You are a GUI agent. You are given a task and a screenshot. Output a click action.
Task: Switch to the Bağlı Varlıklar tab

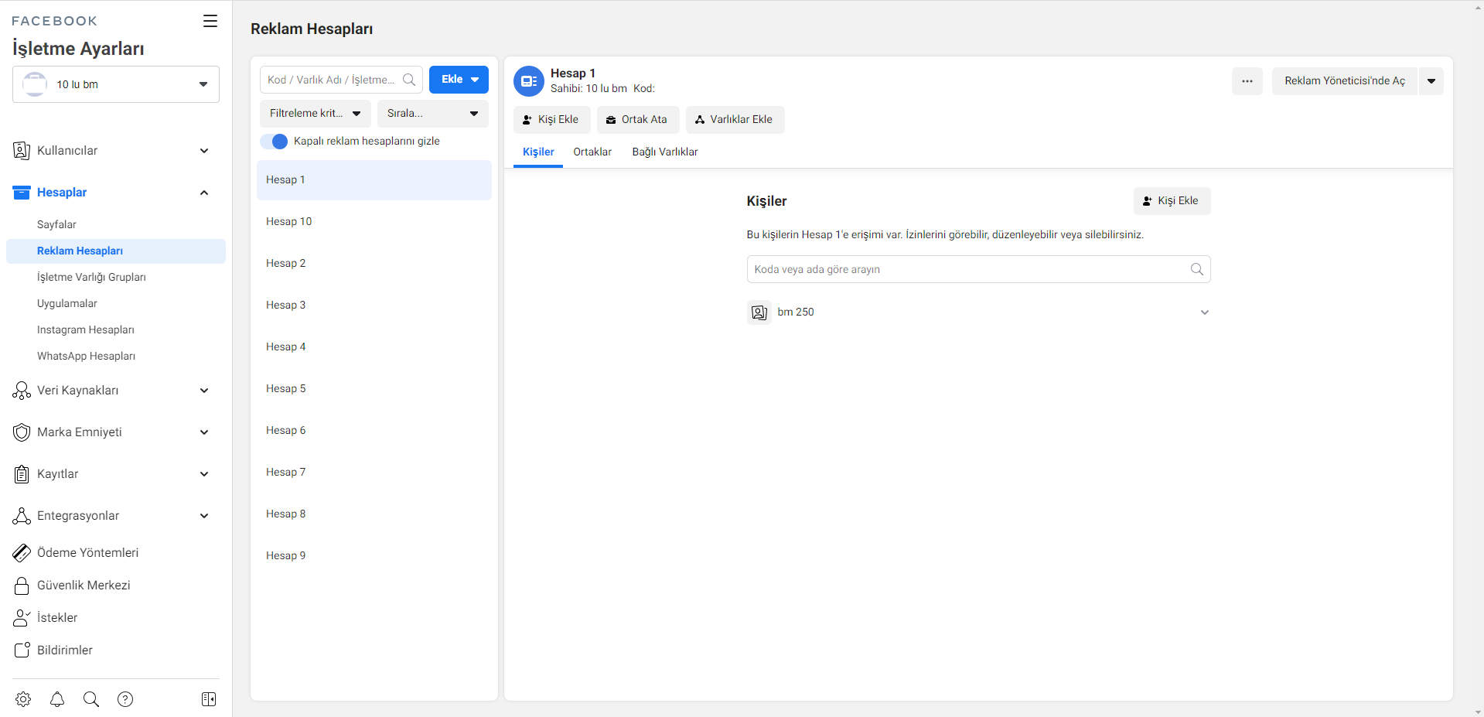tap(665, 152)
